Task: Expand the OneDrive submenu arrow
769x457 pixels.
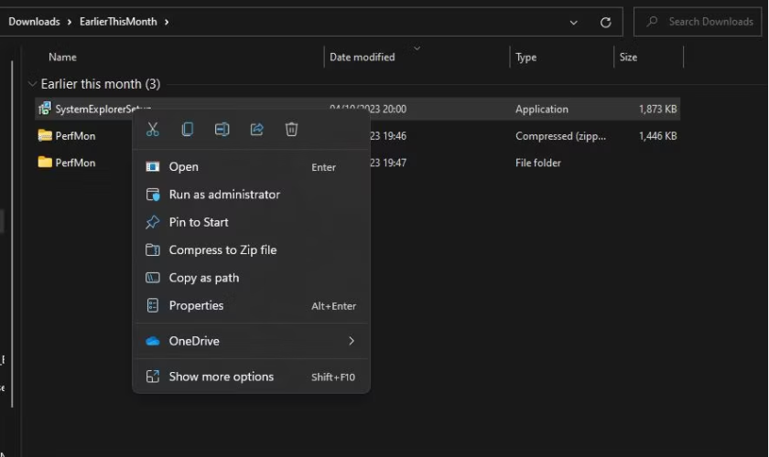Action: pos(351,341)
